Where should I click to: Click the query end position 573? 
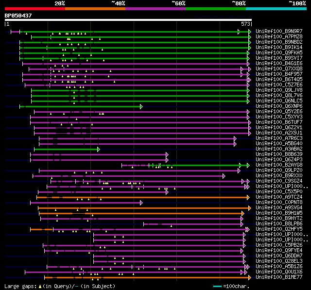(245, 24)
